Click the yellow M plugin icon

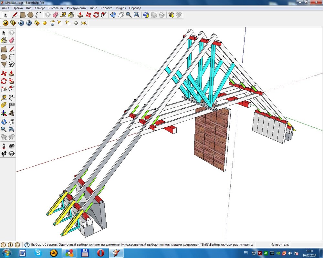(5, 23)
